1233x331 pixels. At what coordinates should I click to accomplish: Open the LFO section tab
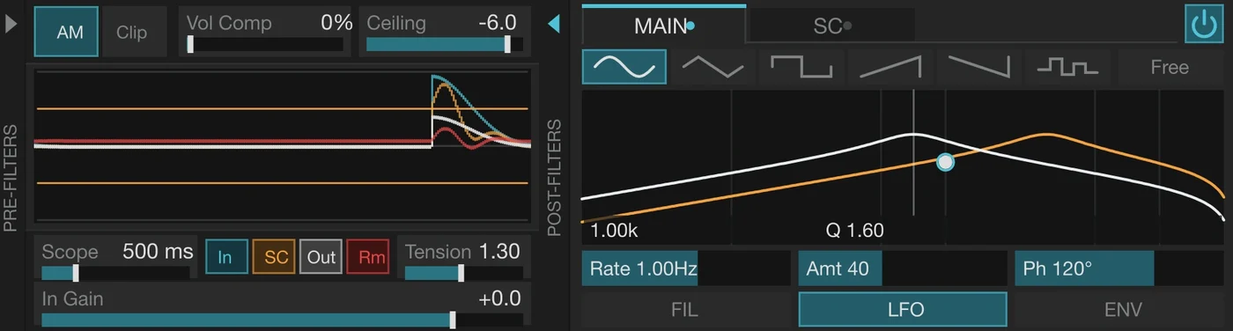pos(903,310)
